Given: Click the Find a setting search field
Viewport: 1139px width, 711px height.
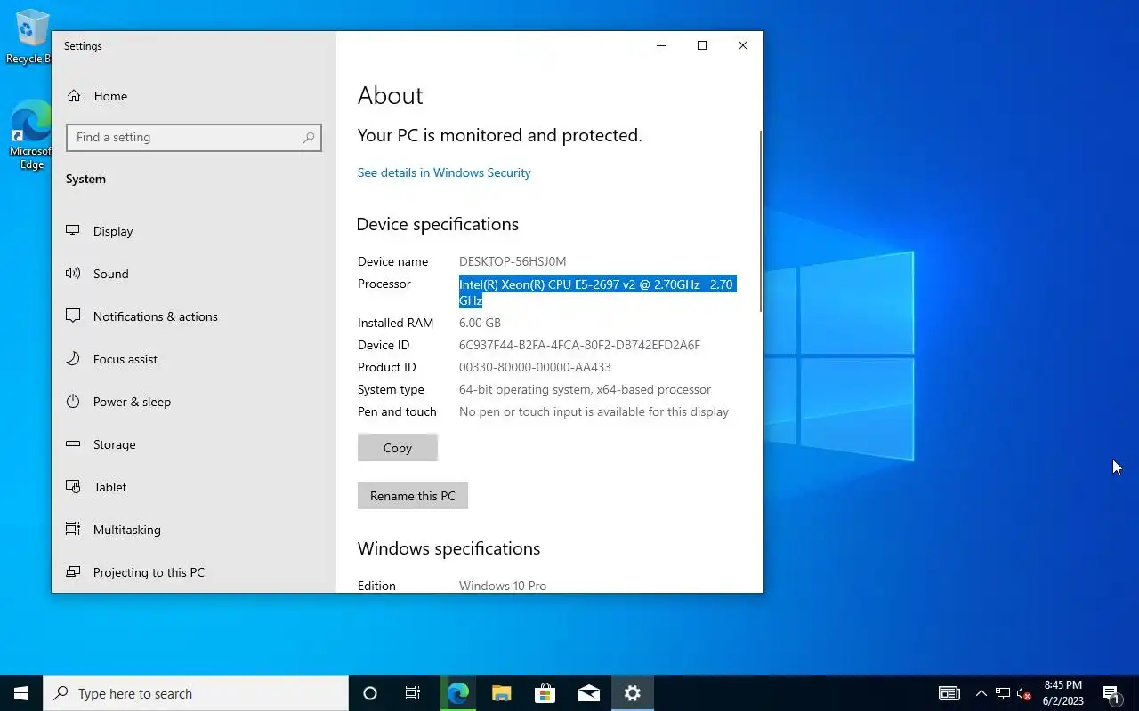Looking at the screenshot, I should pos(194,138).
